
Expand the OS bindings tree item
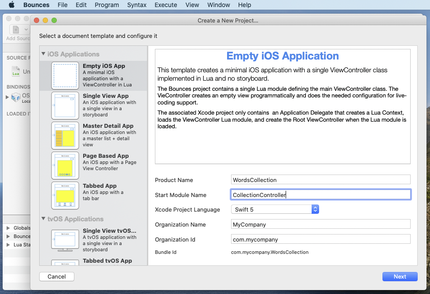7,97
